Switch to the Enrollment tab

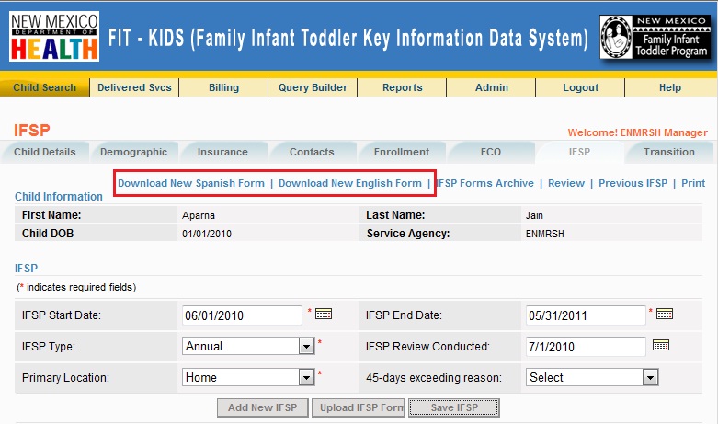(x=402, y=152)
